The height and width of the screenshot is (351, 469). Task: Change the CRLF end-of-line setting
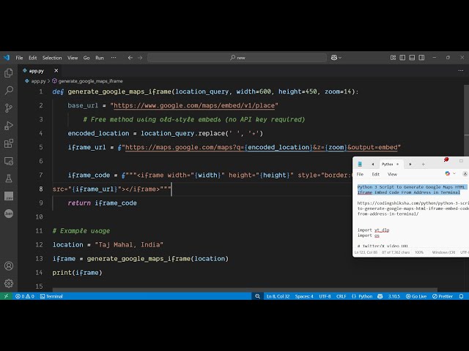click(x=341, y=296)
